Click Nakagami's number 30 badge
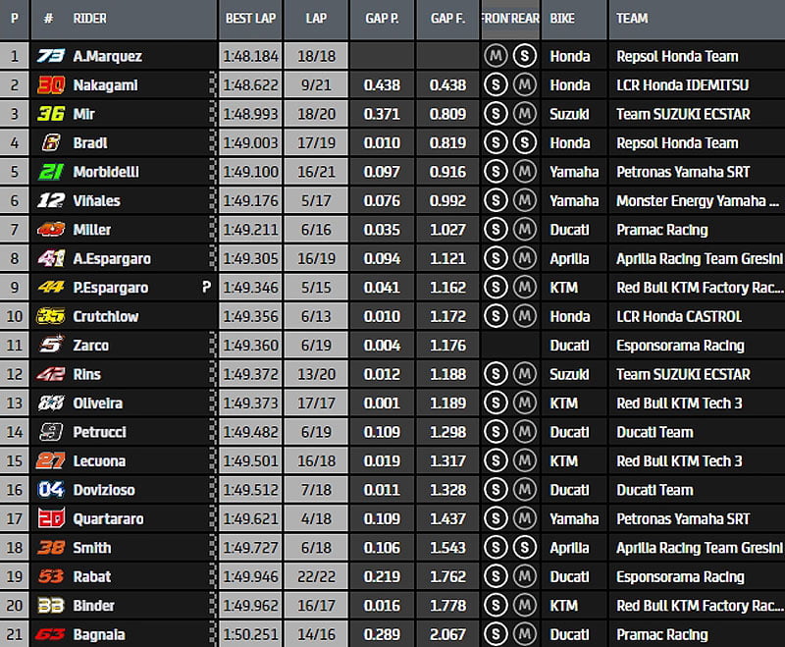This screenshot has width=785, height=647. click(x=50, y=85)
